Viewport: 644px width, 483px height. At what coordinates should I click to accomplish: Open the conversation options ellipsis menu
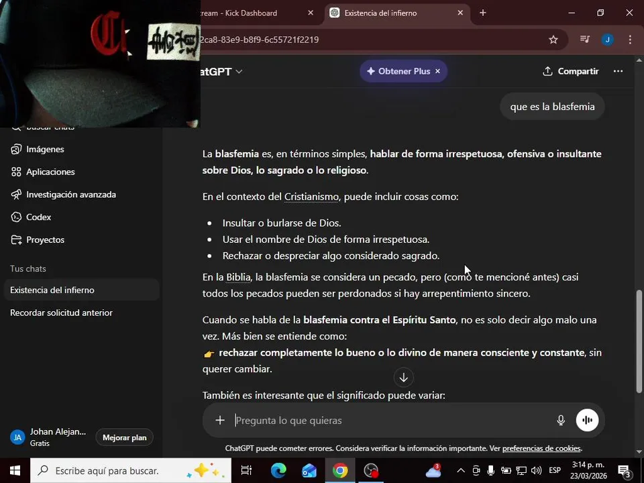(x=618, y=71)
